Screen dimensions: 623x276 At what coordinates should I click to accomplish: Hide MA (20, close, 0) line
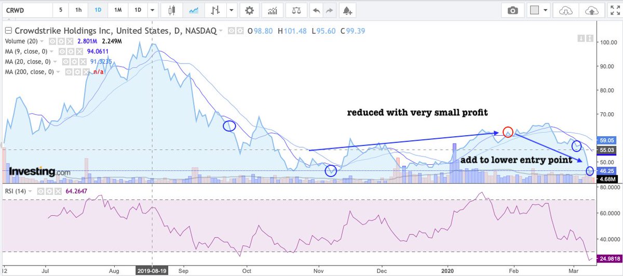point(65,61)
